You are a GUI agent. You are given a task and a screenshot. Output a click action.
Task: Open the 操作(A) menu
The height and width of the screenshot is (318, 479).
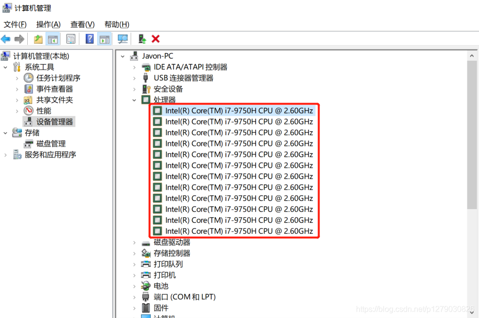point(48,24)
